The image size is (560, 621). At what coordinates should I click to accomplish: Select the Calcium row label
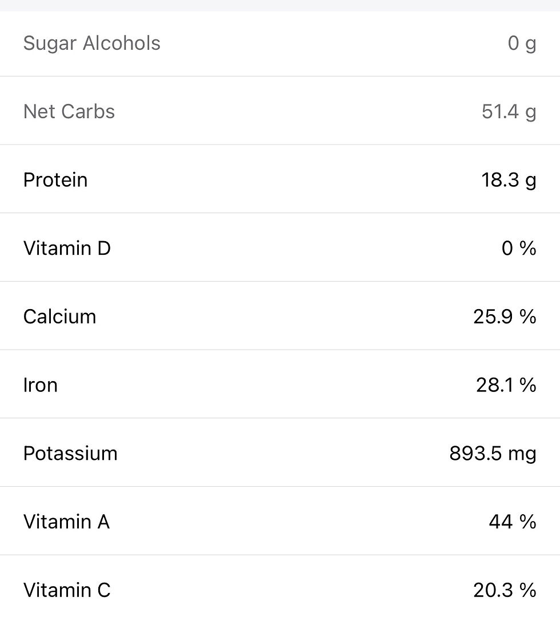[60, 317]
